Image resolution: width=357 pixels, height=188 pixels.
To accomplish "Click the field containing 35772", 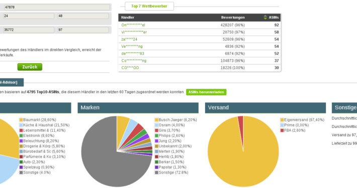I will [29, 30].
